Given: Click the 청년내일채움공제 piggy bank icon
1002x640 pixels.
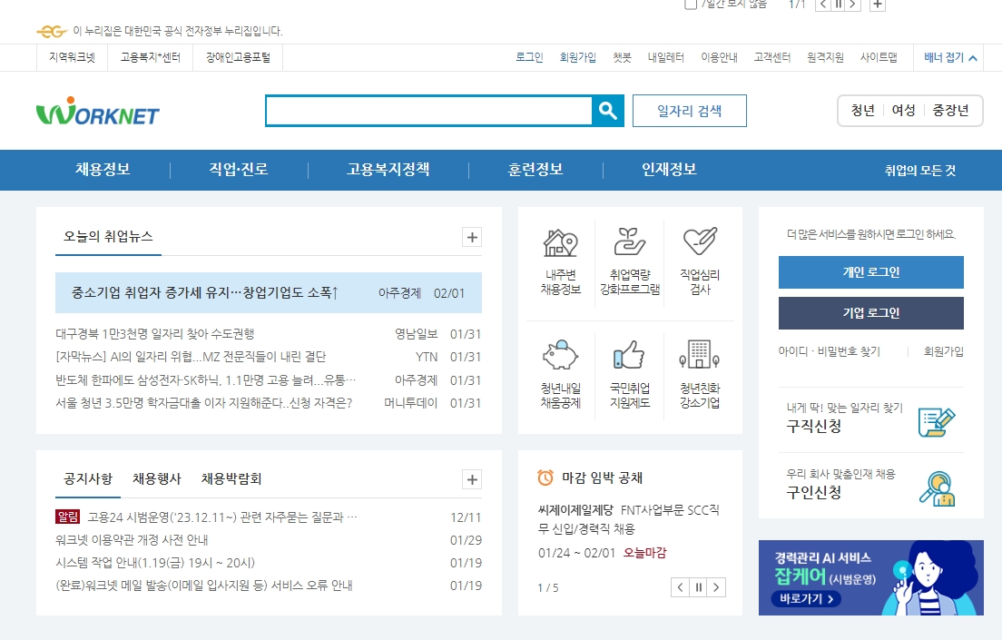Looking at the screenshot, I should (x=560, y=356).
